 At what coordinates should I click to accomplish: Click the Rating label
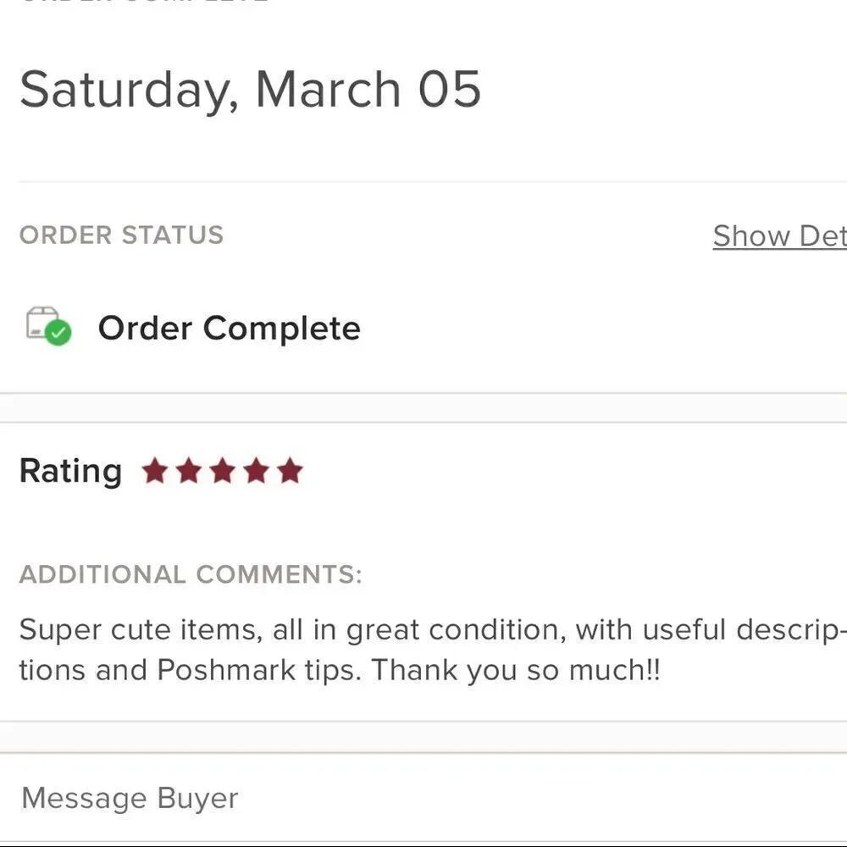(x=71, y=471)
